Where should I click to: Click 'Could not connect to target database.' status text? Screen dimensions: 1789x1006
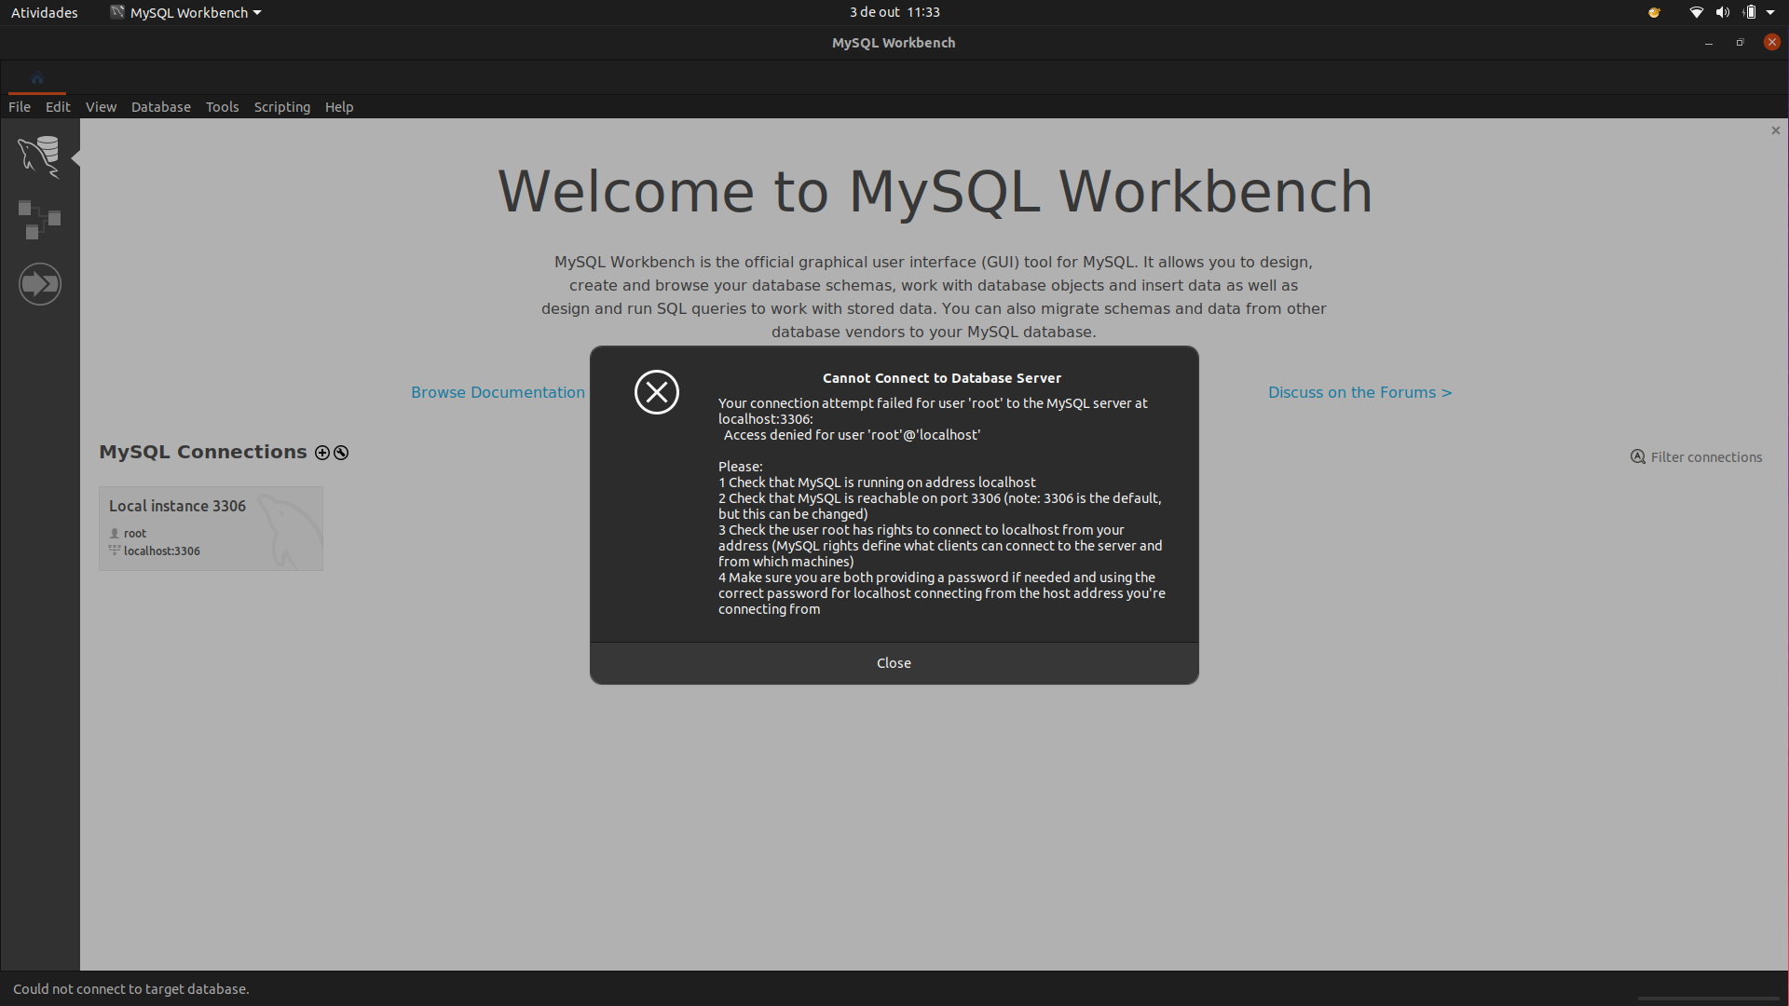coord(130,989)
